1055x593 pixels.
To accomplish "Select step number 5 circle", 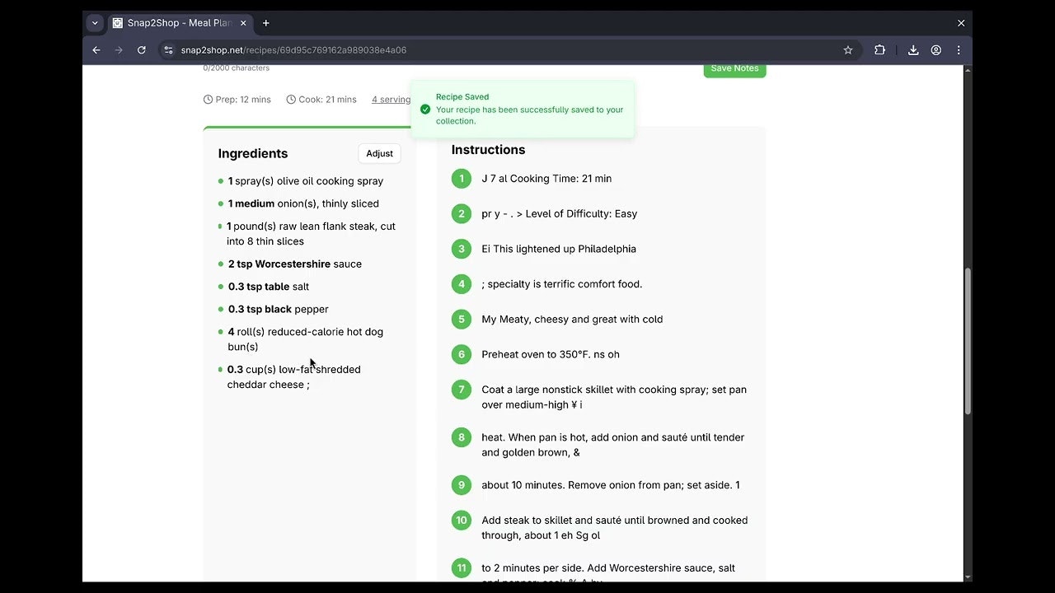I will coord(462,320).
